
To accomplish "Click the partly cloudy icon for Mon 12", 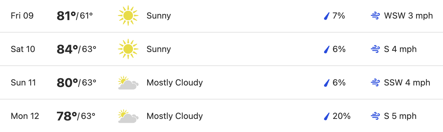I will (x=128, y=116).
